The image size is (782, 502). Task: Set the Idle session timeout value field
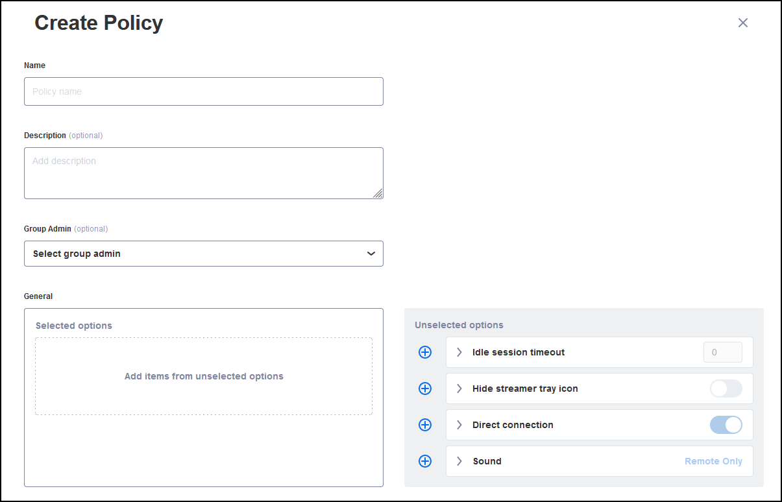tap(723, 352)
